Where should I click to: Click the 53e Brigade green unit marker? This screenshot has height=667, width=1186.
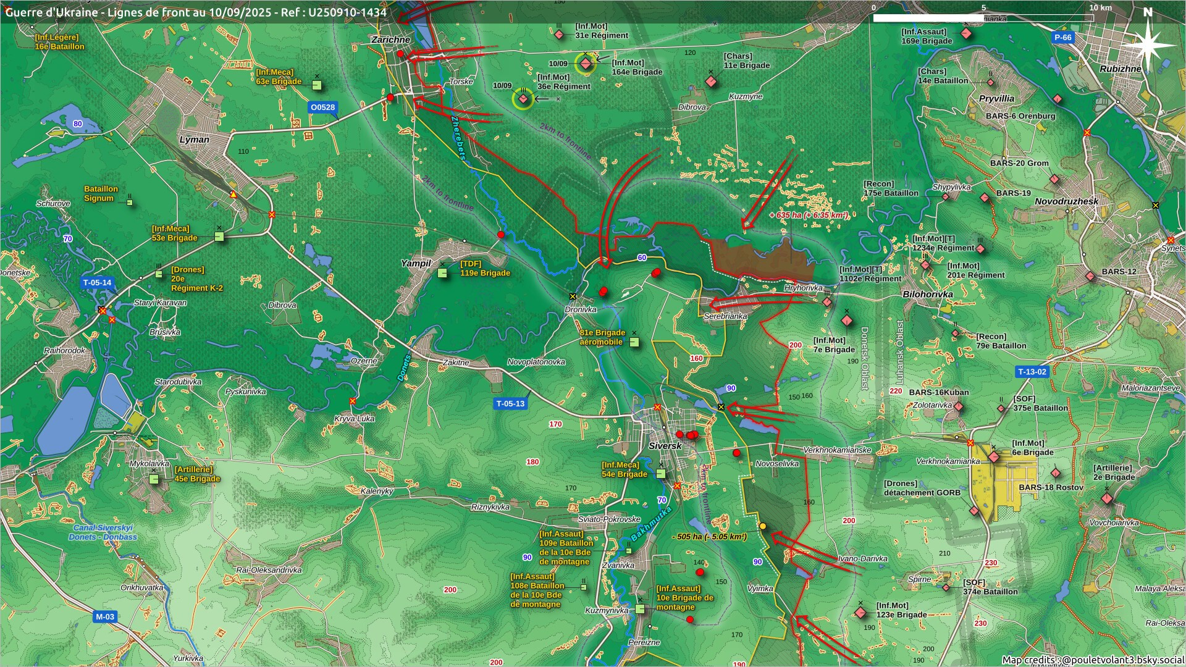tap(219, 237)
